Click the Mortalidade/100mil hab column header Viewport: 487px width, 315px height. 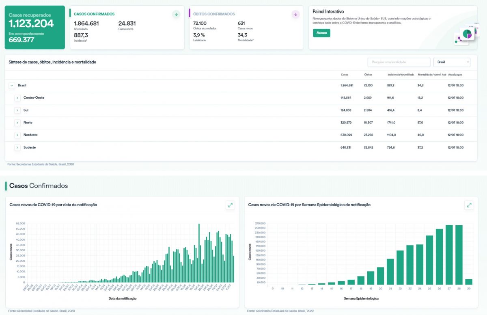432,75
